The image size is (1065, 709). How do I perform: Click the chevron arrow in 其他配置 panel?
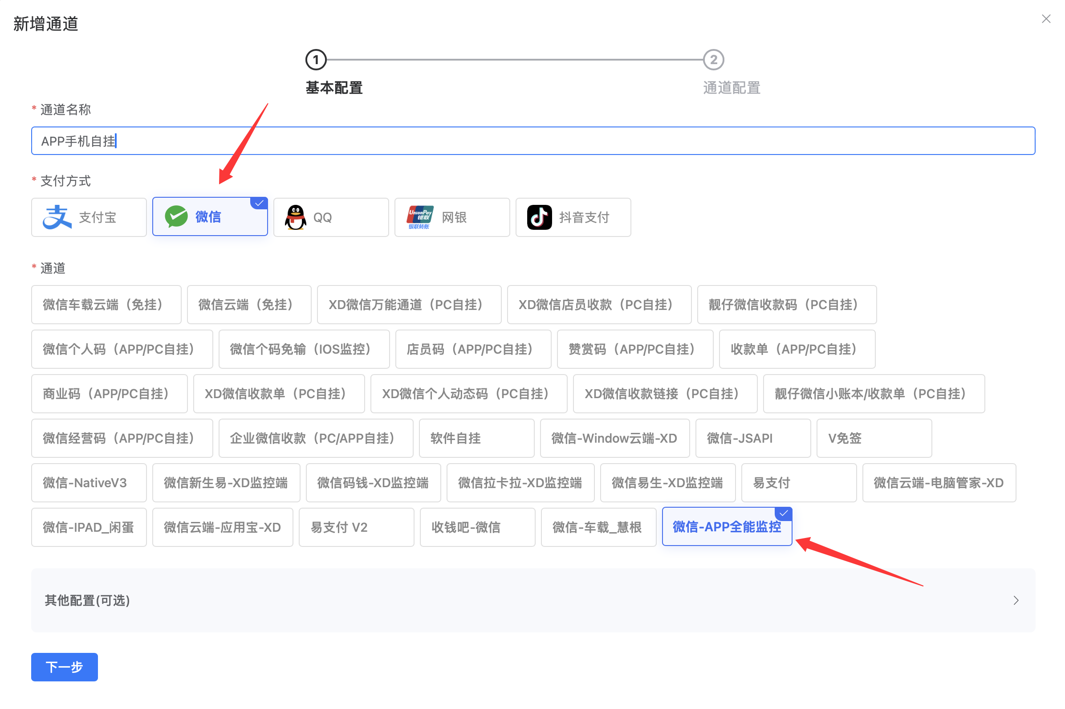coord(1016,600)
